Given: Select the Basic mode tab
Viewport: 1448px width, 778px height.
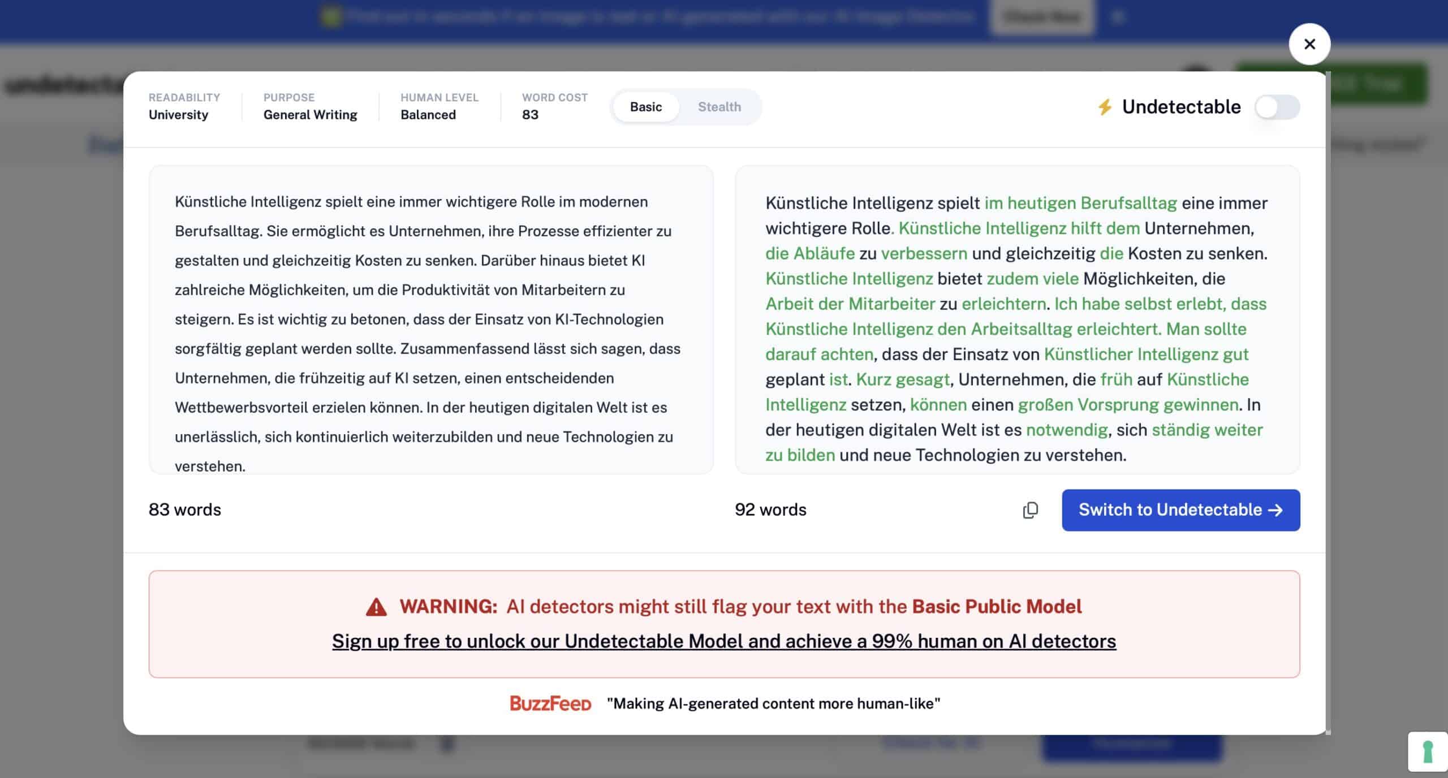Looking at the screenshot, I should pos(645,107).
